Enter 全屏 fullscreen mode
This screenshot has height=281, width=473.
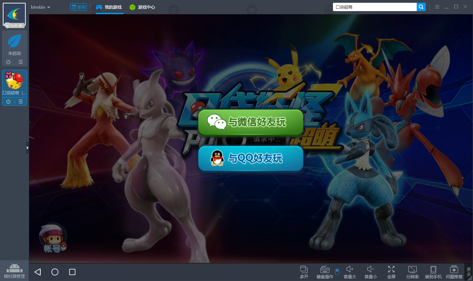coord(391,272)
